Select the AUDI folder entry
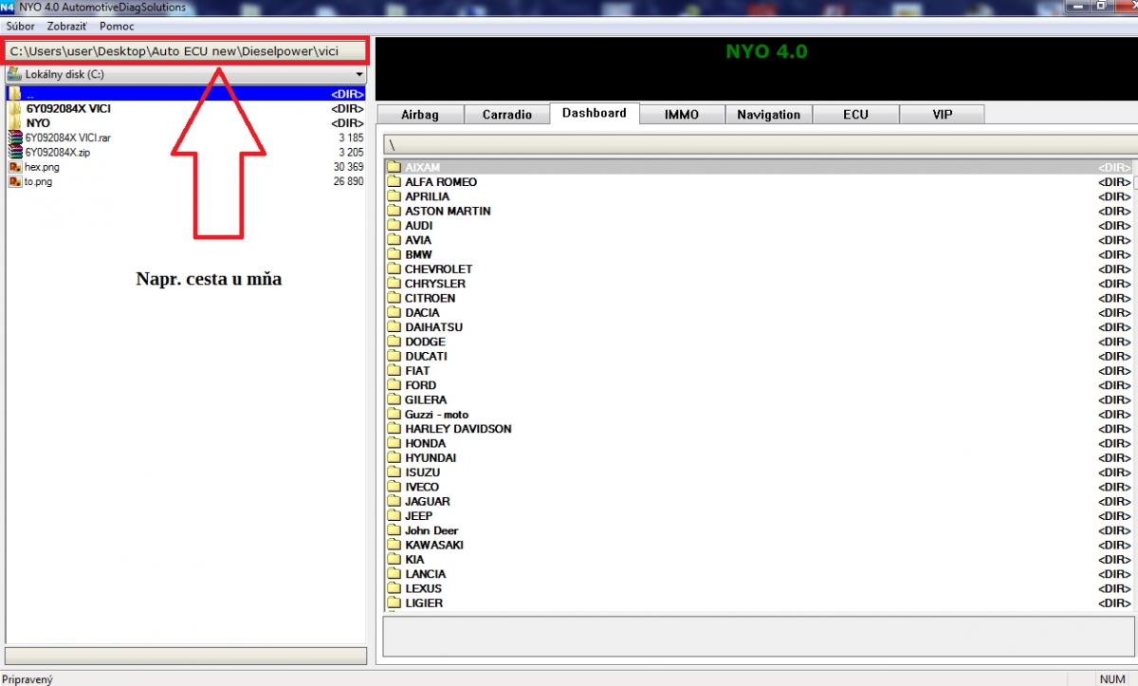 [418, 226]
